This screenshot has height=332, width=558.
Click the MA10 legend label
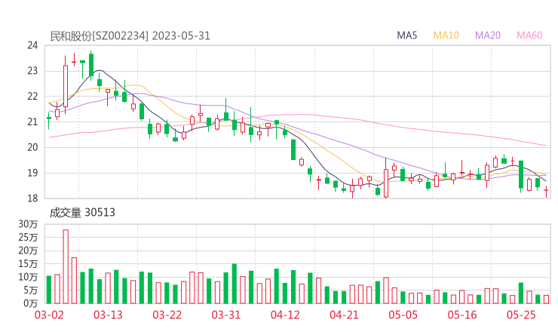tap(446, 35)
